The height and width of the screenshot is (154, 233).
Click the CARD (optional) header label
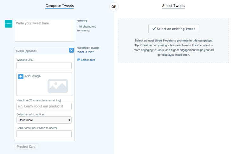[26, 51]
